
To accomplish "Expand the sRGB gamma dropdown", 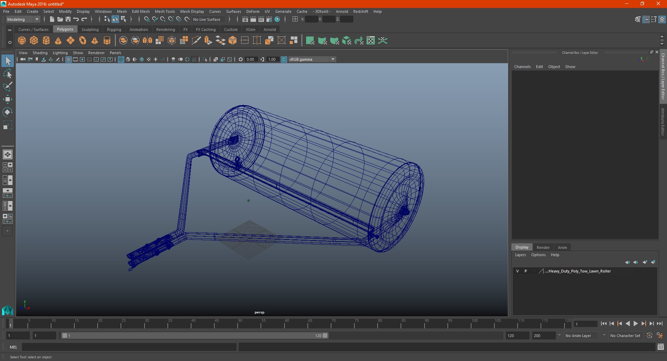I will coord(333,59).
